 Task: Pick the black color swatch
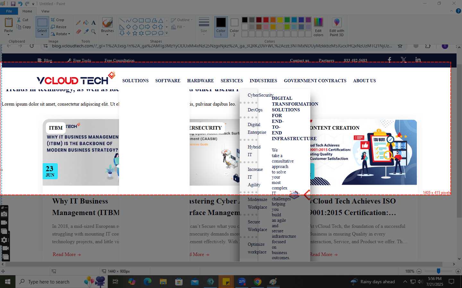244,20
